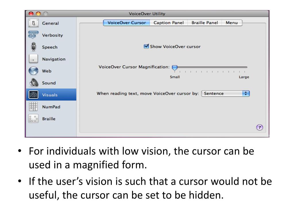Click the Speech label in sidebar
Viewport: 294px width, 221px height.
(x=50, y=47)
